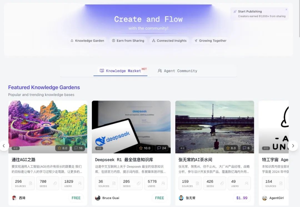This screenshot has height=207, width=300.
Task: Select the Connected Insights pill
Action: [169, 41]
